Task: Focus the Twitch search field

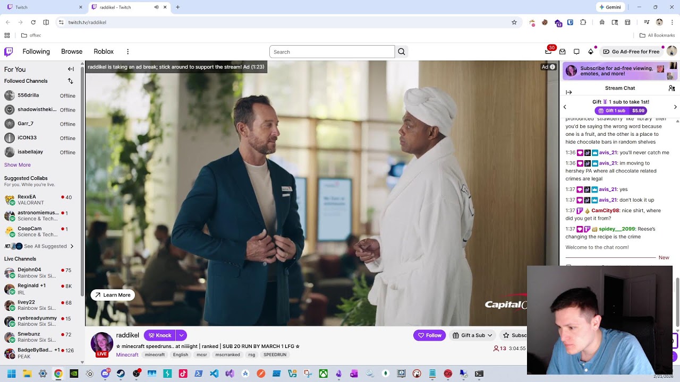Action: click(x=332, y=51)
